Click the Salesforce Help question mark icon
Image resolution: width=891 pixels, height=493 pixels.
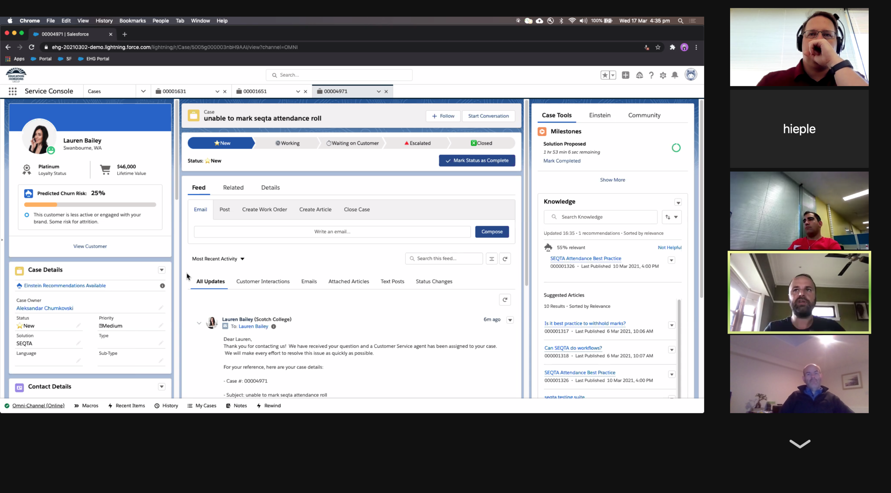coord(651,75)
